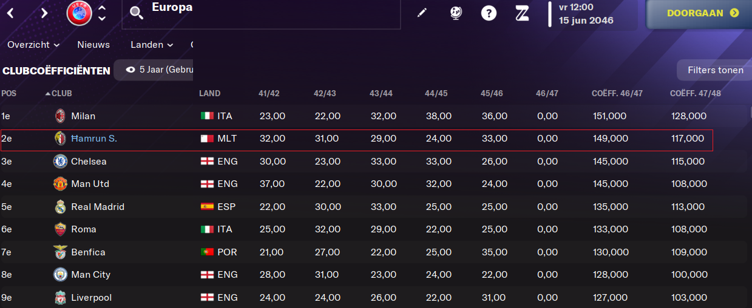This screenshot has width=752, height=308.
Task: Sort by the 46/47 season column
Action: tap(547, 93)
